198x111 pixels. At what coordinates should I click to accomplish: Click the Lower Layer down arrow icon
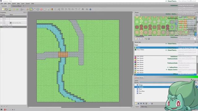(x=141, y=104)
